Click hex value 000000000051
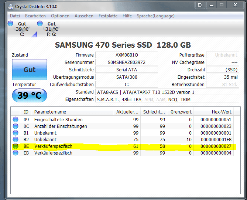 (216, 120)
